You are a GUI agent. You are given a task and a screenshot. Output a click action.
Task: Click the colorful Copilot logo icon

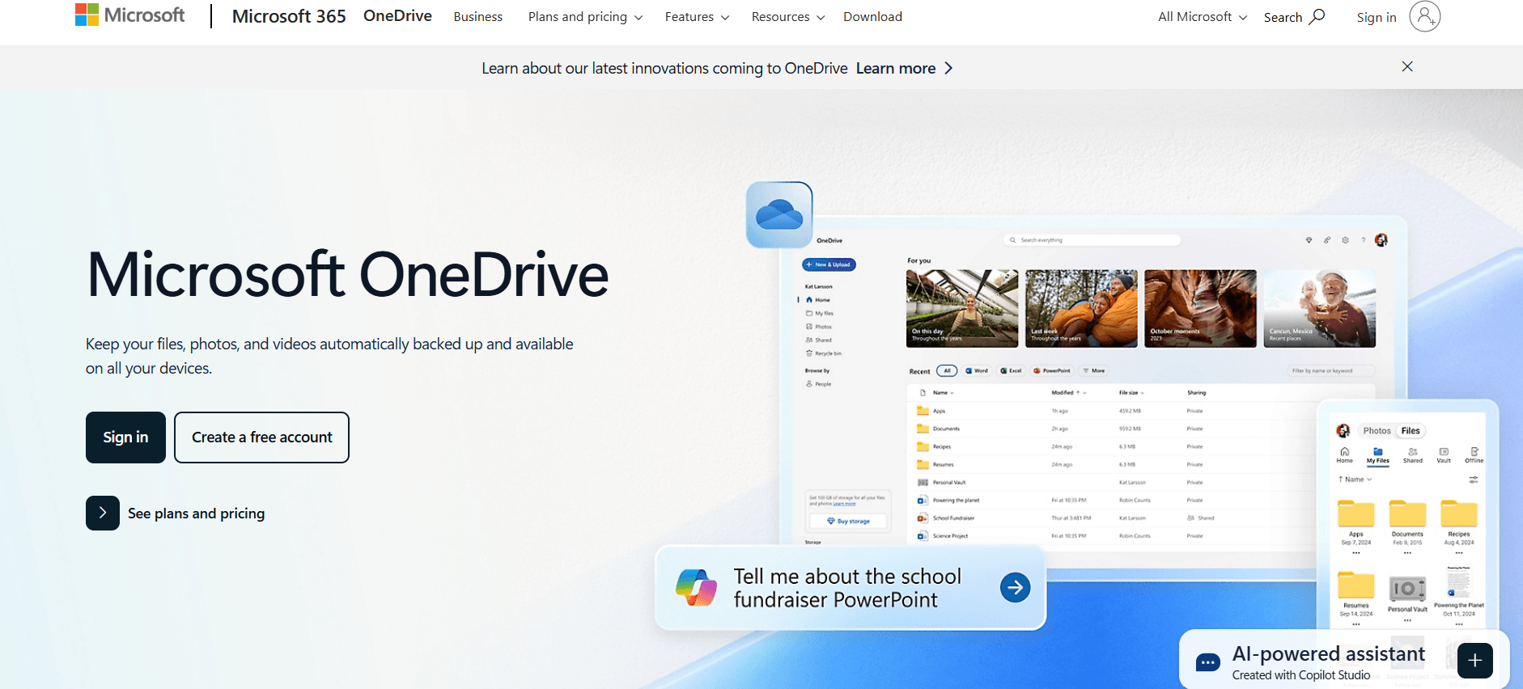(x=696, y=588)
